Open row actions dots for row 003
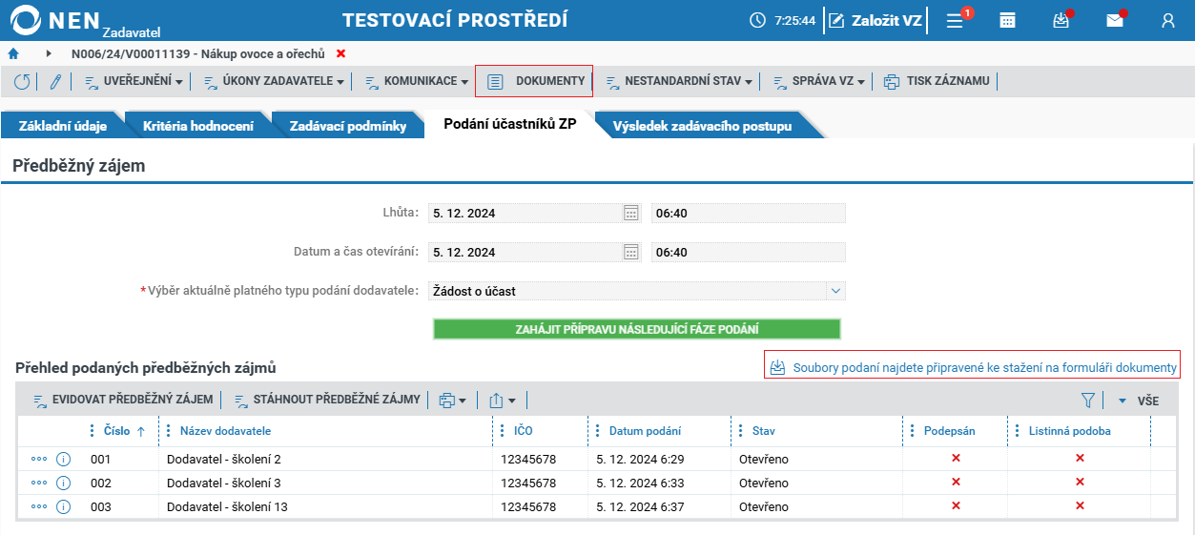1195x535 pixels. coord(39,506)
